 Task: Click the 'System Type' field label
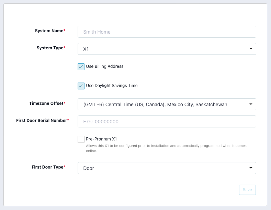[x=50, y=48]
